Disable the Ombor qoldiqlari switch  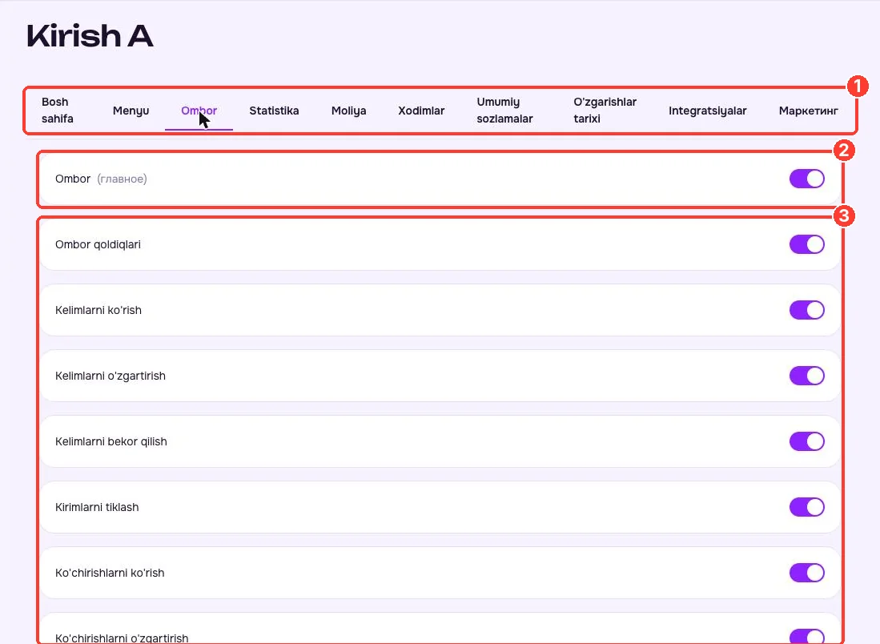pyautogui.click(x=806, y=244)
